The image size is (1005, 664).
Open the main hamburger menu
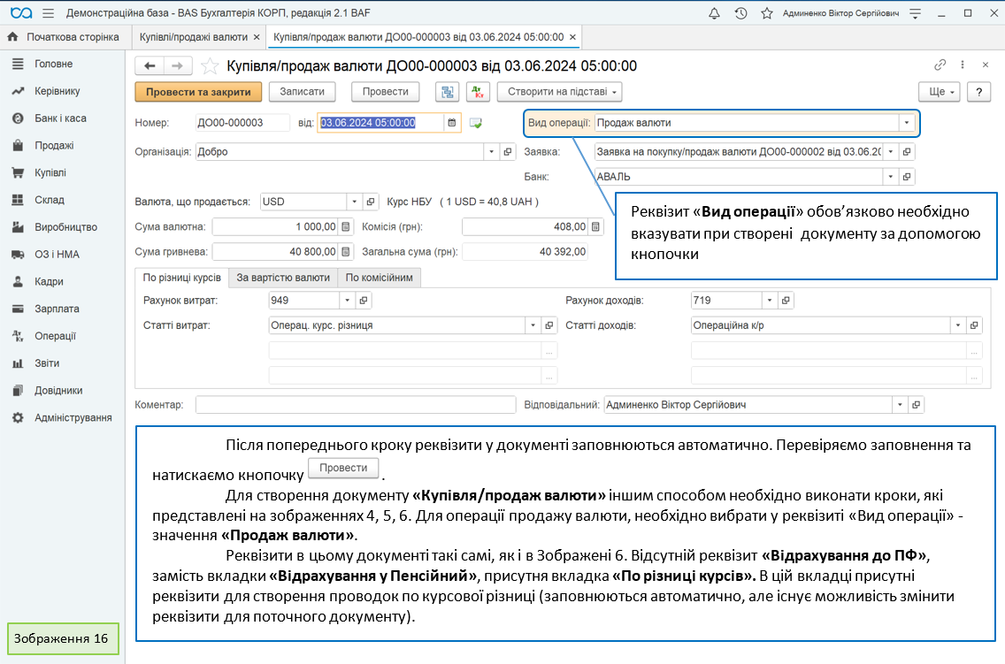48,13
